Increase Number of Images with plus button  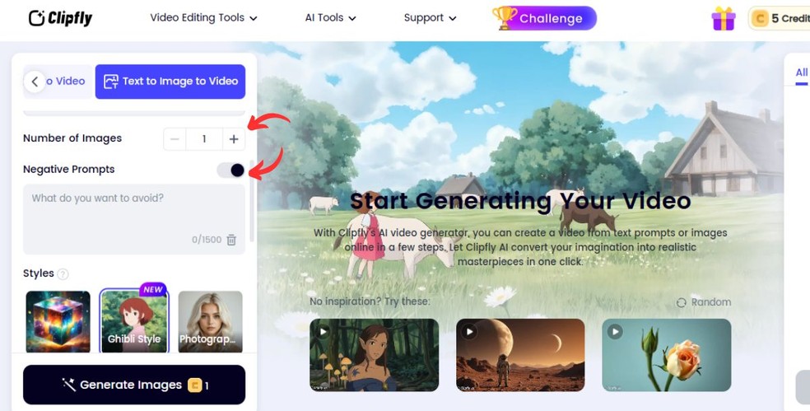click(234, 139)
